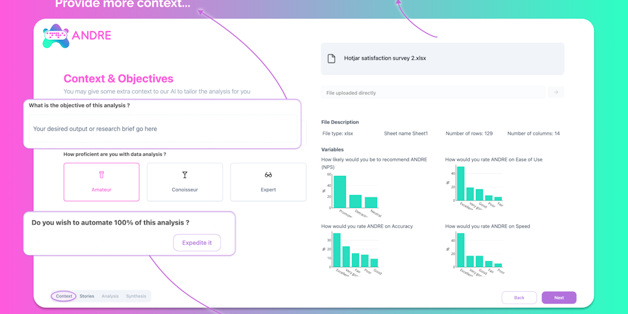Open the Synthesis tab
Screen dimensions: 628x314
coord(136,296)
